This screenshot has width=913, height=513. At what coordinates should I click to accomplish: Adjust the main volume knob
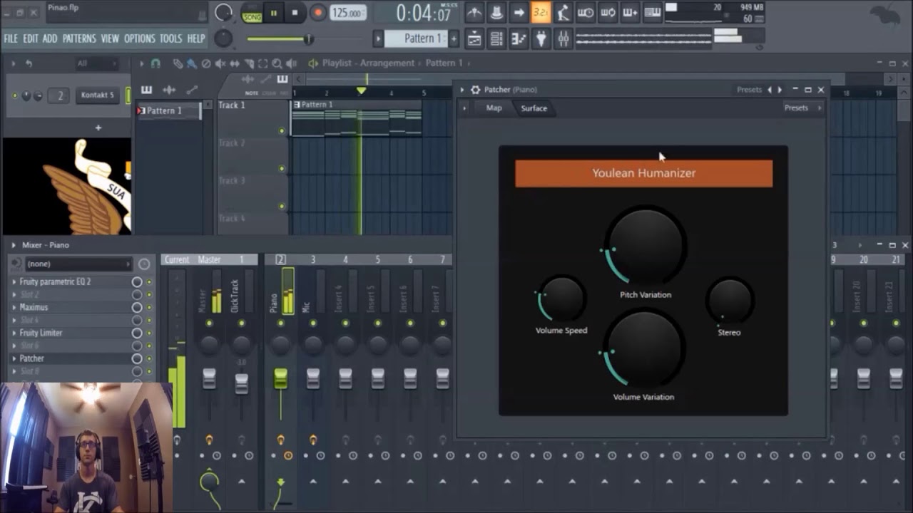coord(223,13)
